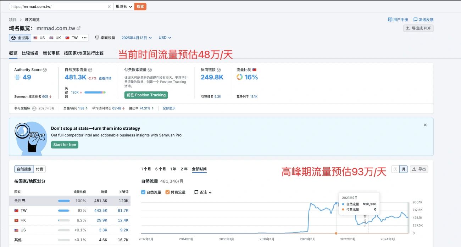This screenshot has width=461, height=247.
Task: Open external link icon next to mrmad.com.tw
Action: pyautogui.click(x=78, y=28)
